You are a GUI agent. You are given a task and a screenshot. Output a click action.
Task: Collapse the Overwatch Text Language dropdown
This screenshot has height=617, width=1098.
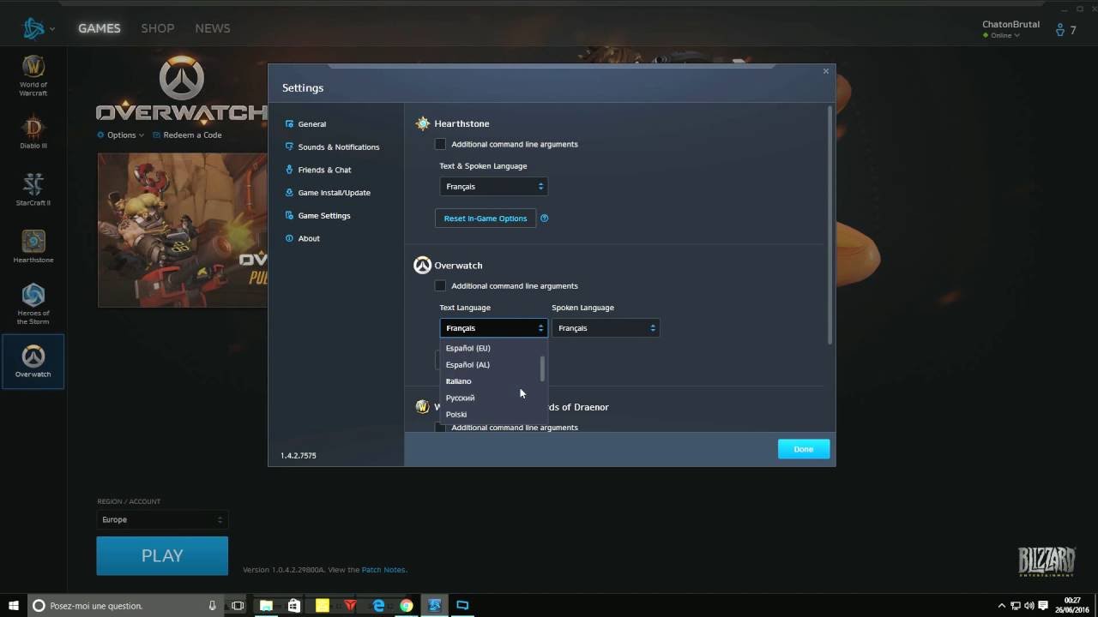pos(493,328)
